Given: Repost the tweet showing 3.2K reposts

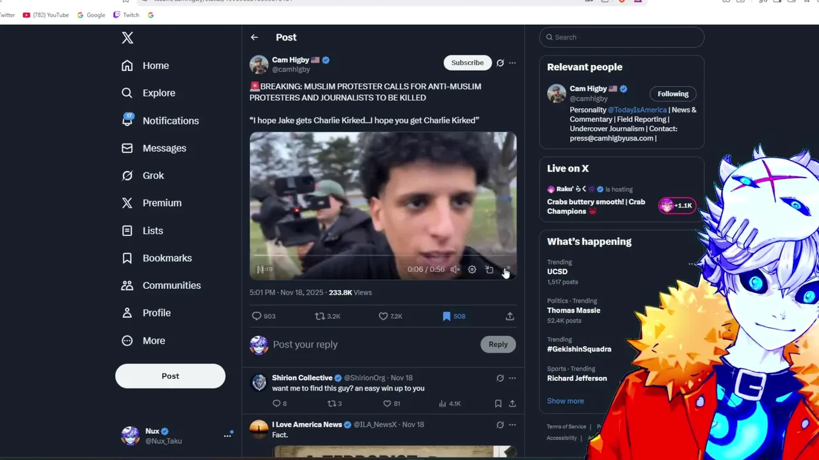Looking at the screenshot, I should pos(320,316).
